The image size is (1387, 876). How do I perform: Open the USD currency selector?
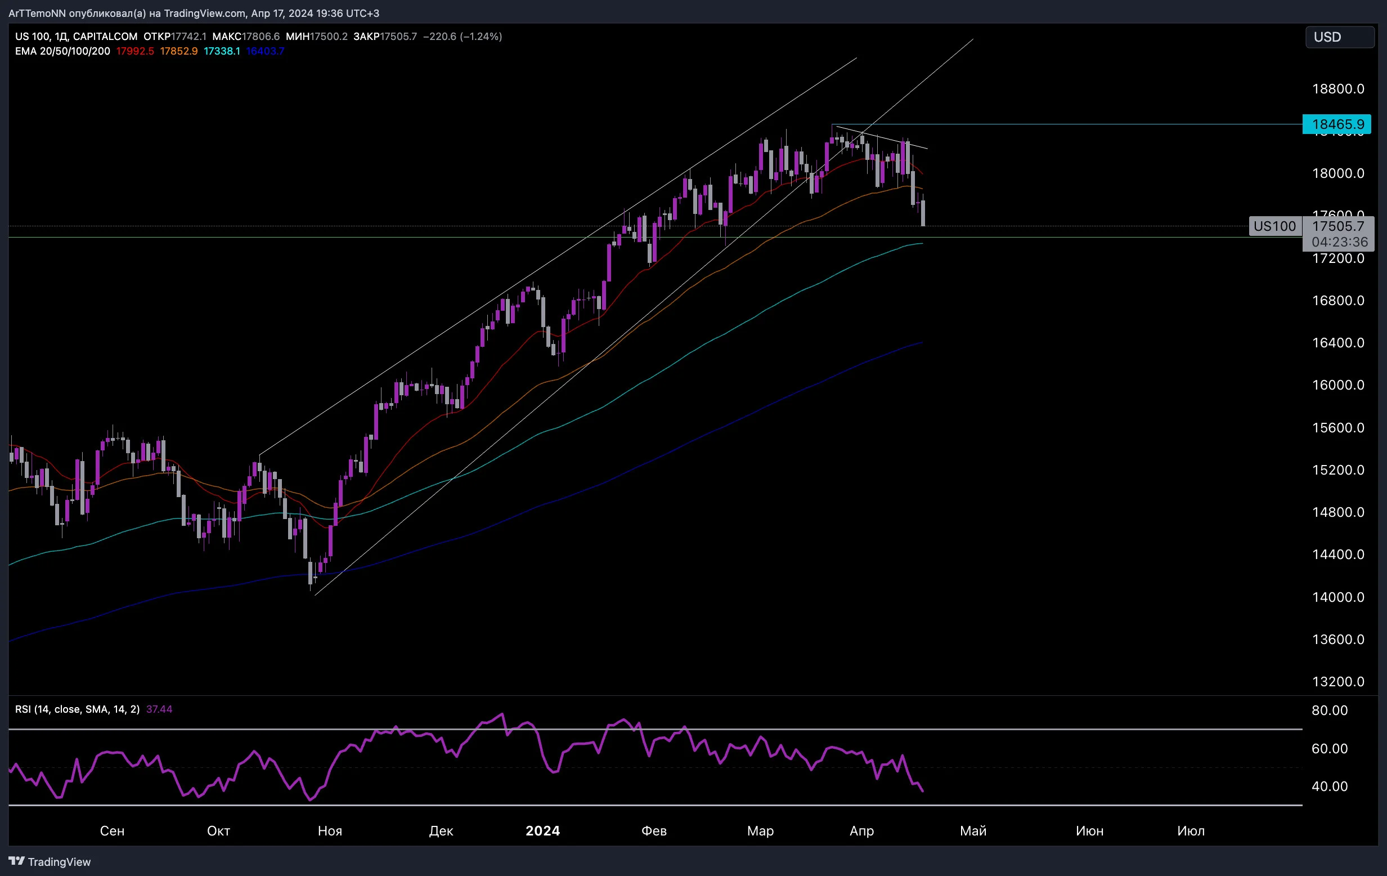(x=1339, y=37)
